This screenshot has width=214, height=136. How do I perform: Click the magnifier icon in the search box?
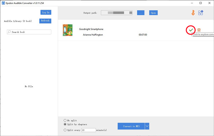coord(9,32)
